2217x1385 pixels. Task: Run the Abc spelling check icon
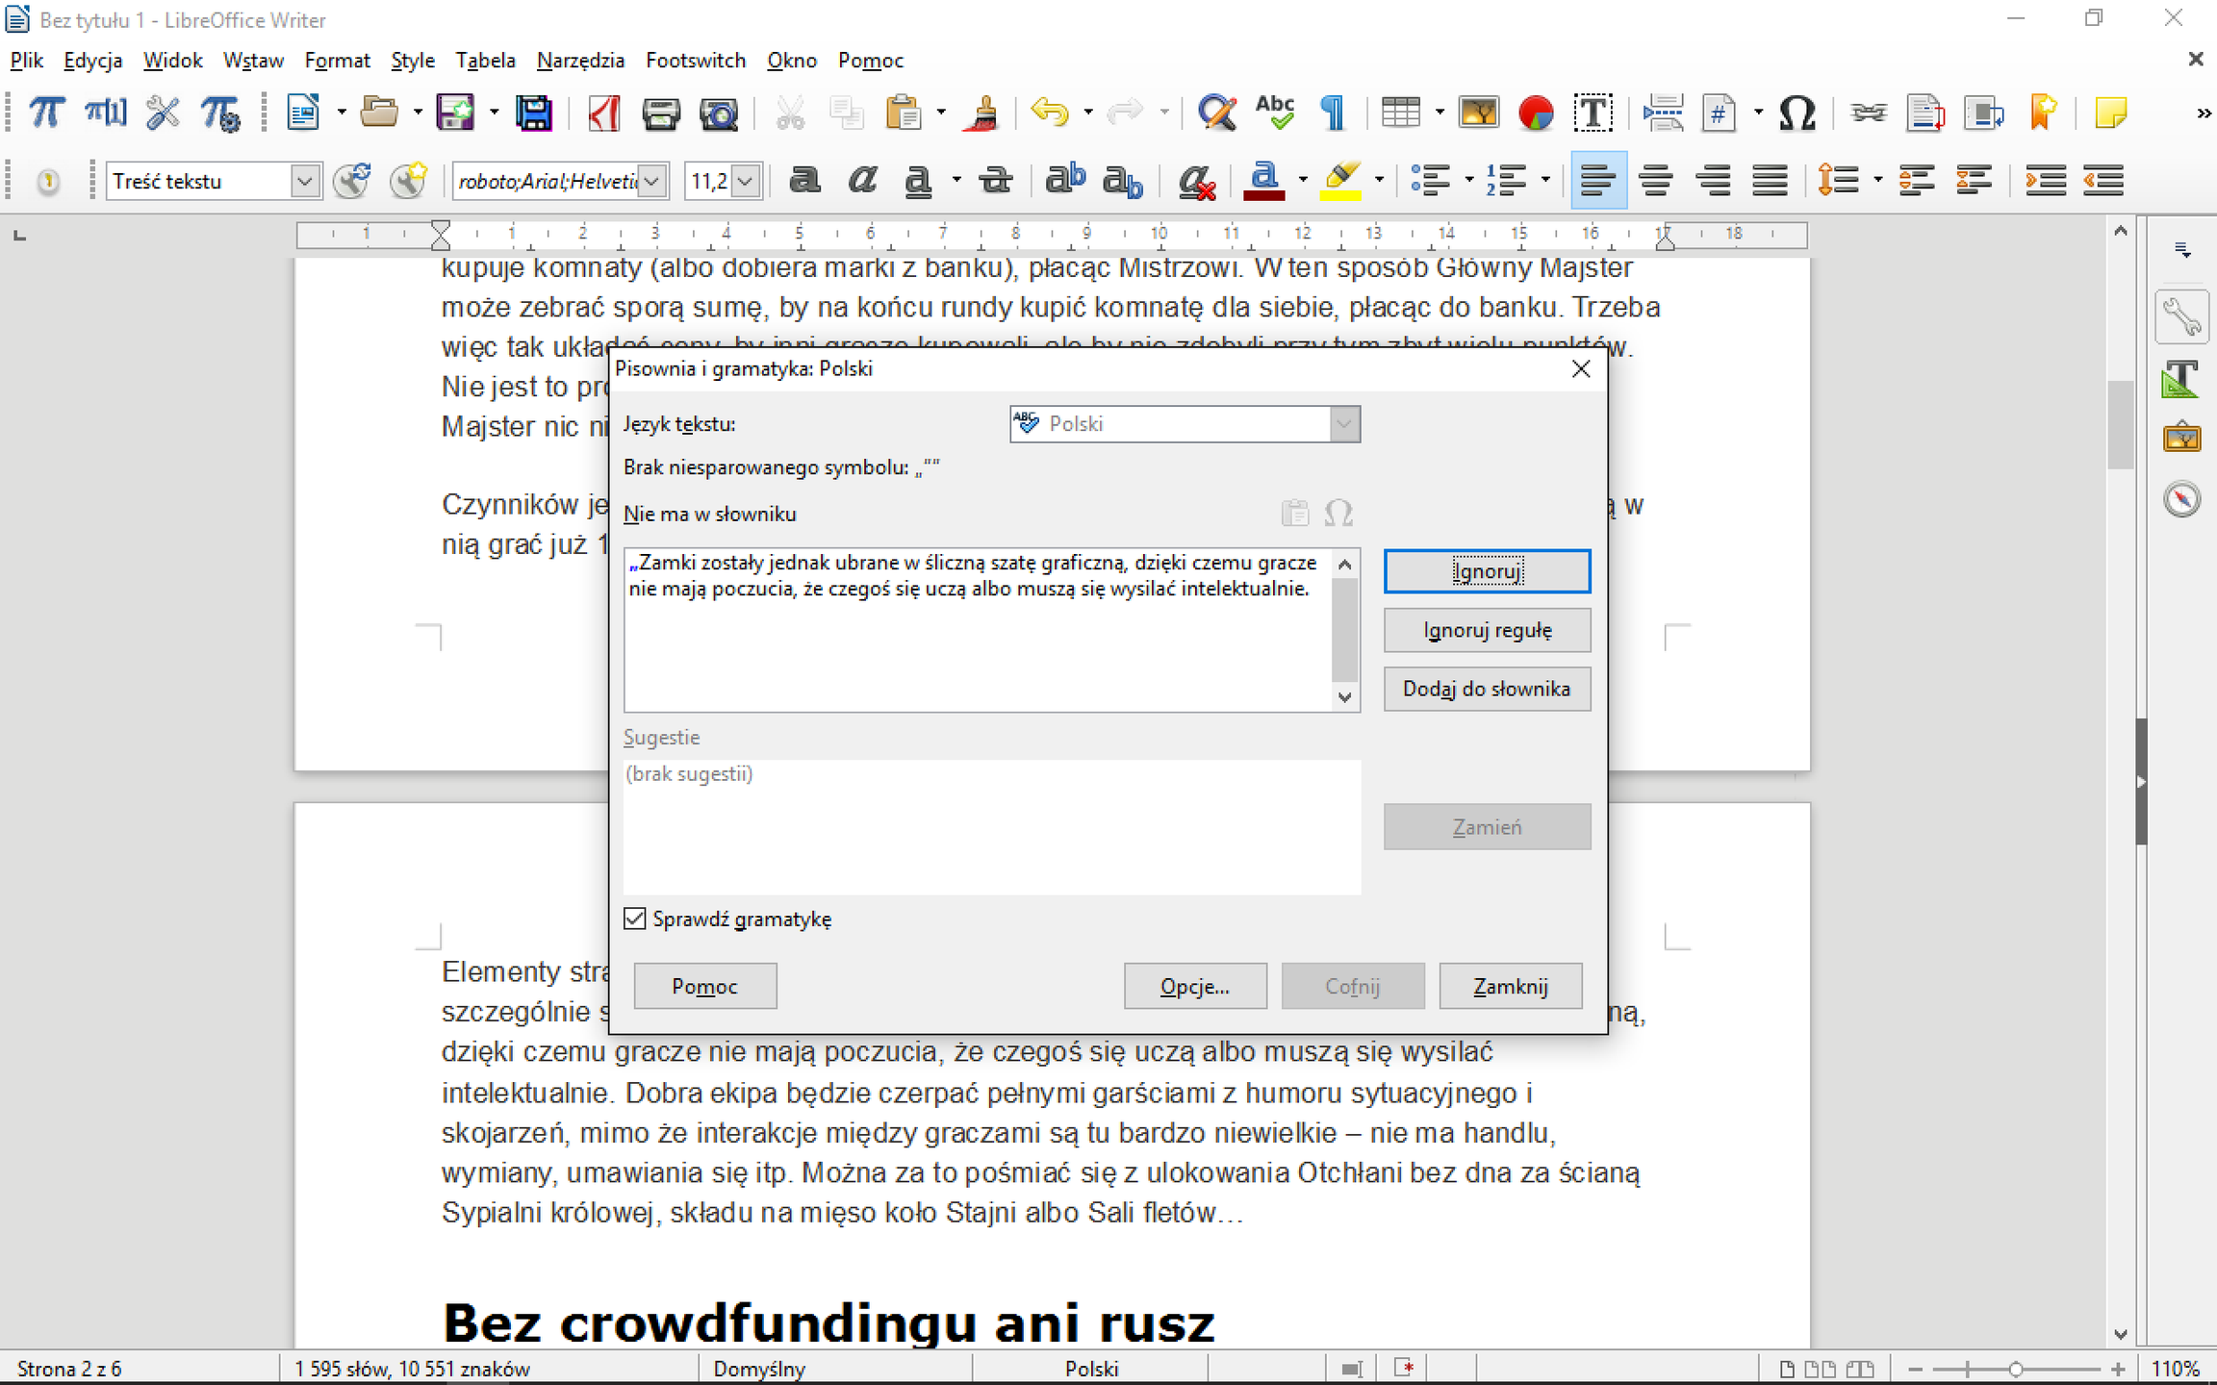(x=1275, y=113)
